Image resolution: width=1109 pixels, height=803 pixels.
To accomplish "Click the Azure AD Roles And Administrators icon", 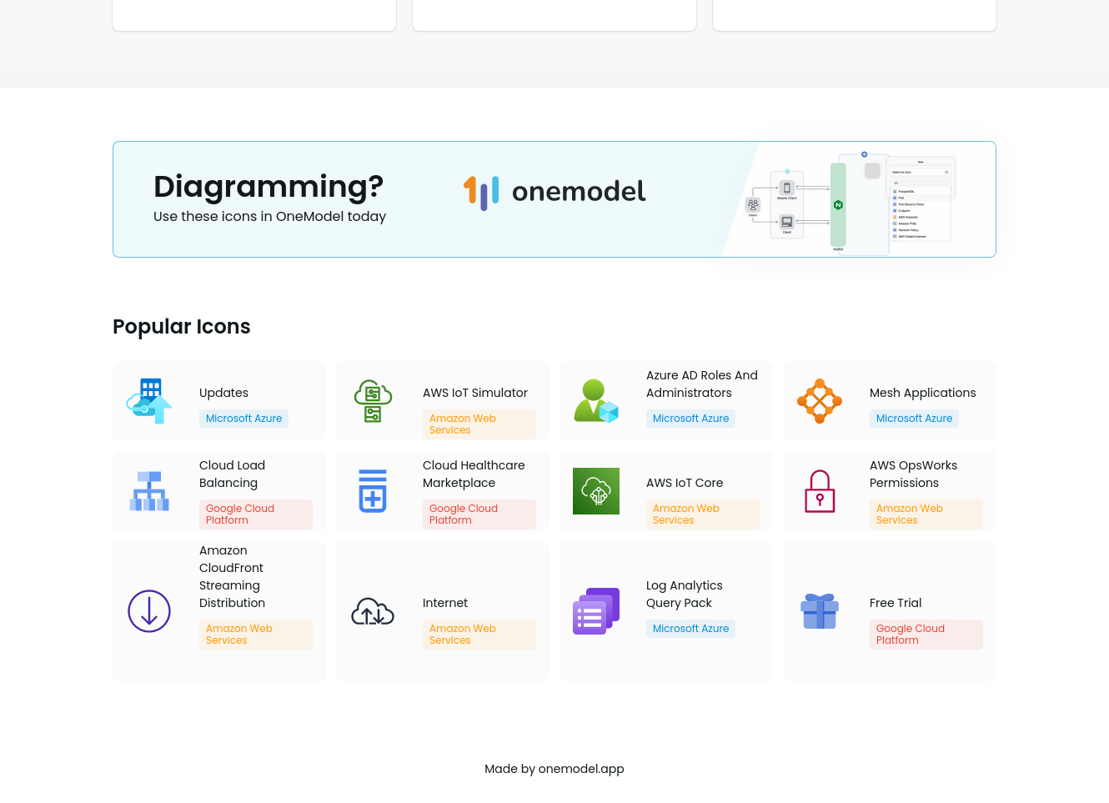I will [596, 401].
